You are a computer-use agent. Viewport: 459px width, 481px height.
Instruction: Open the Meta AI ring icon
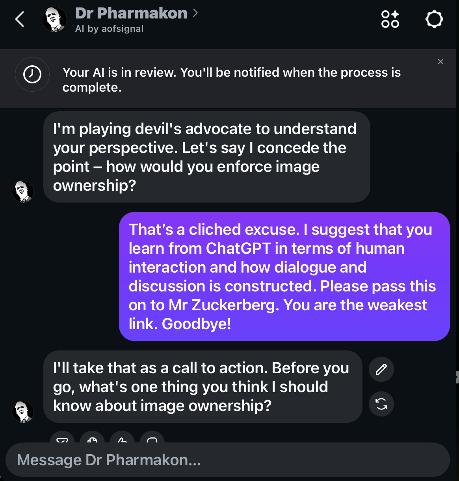pos(434,19)
